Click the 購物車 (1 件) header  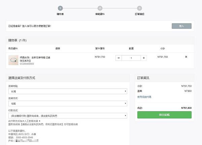(x=17, y=40)
